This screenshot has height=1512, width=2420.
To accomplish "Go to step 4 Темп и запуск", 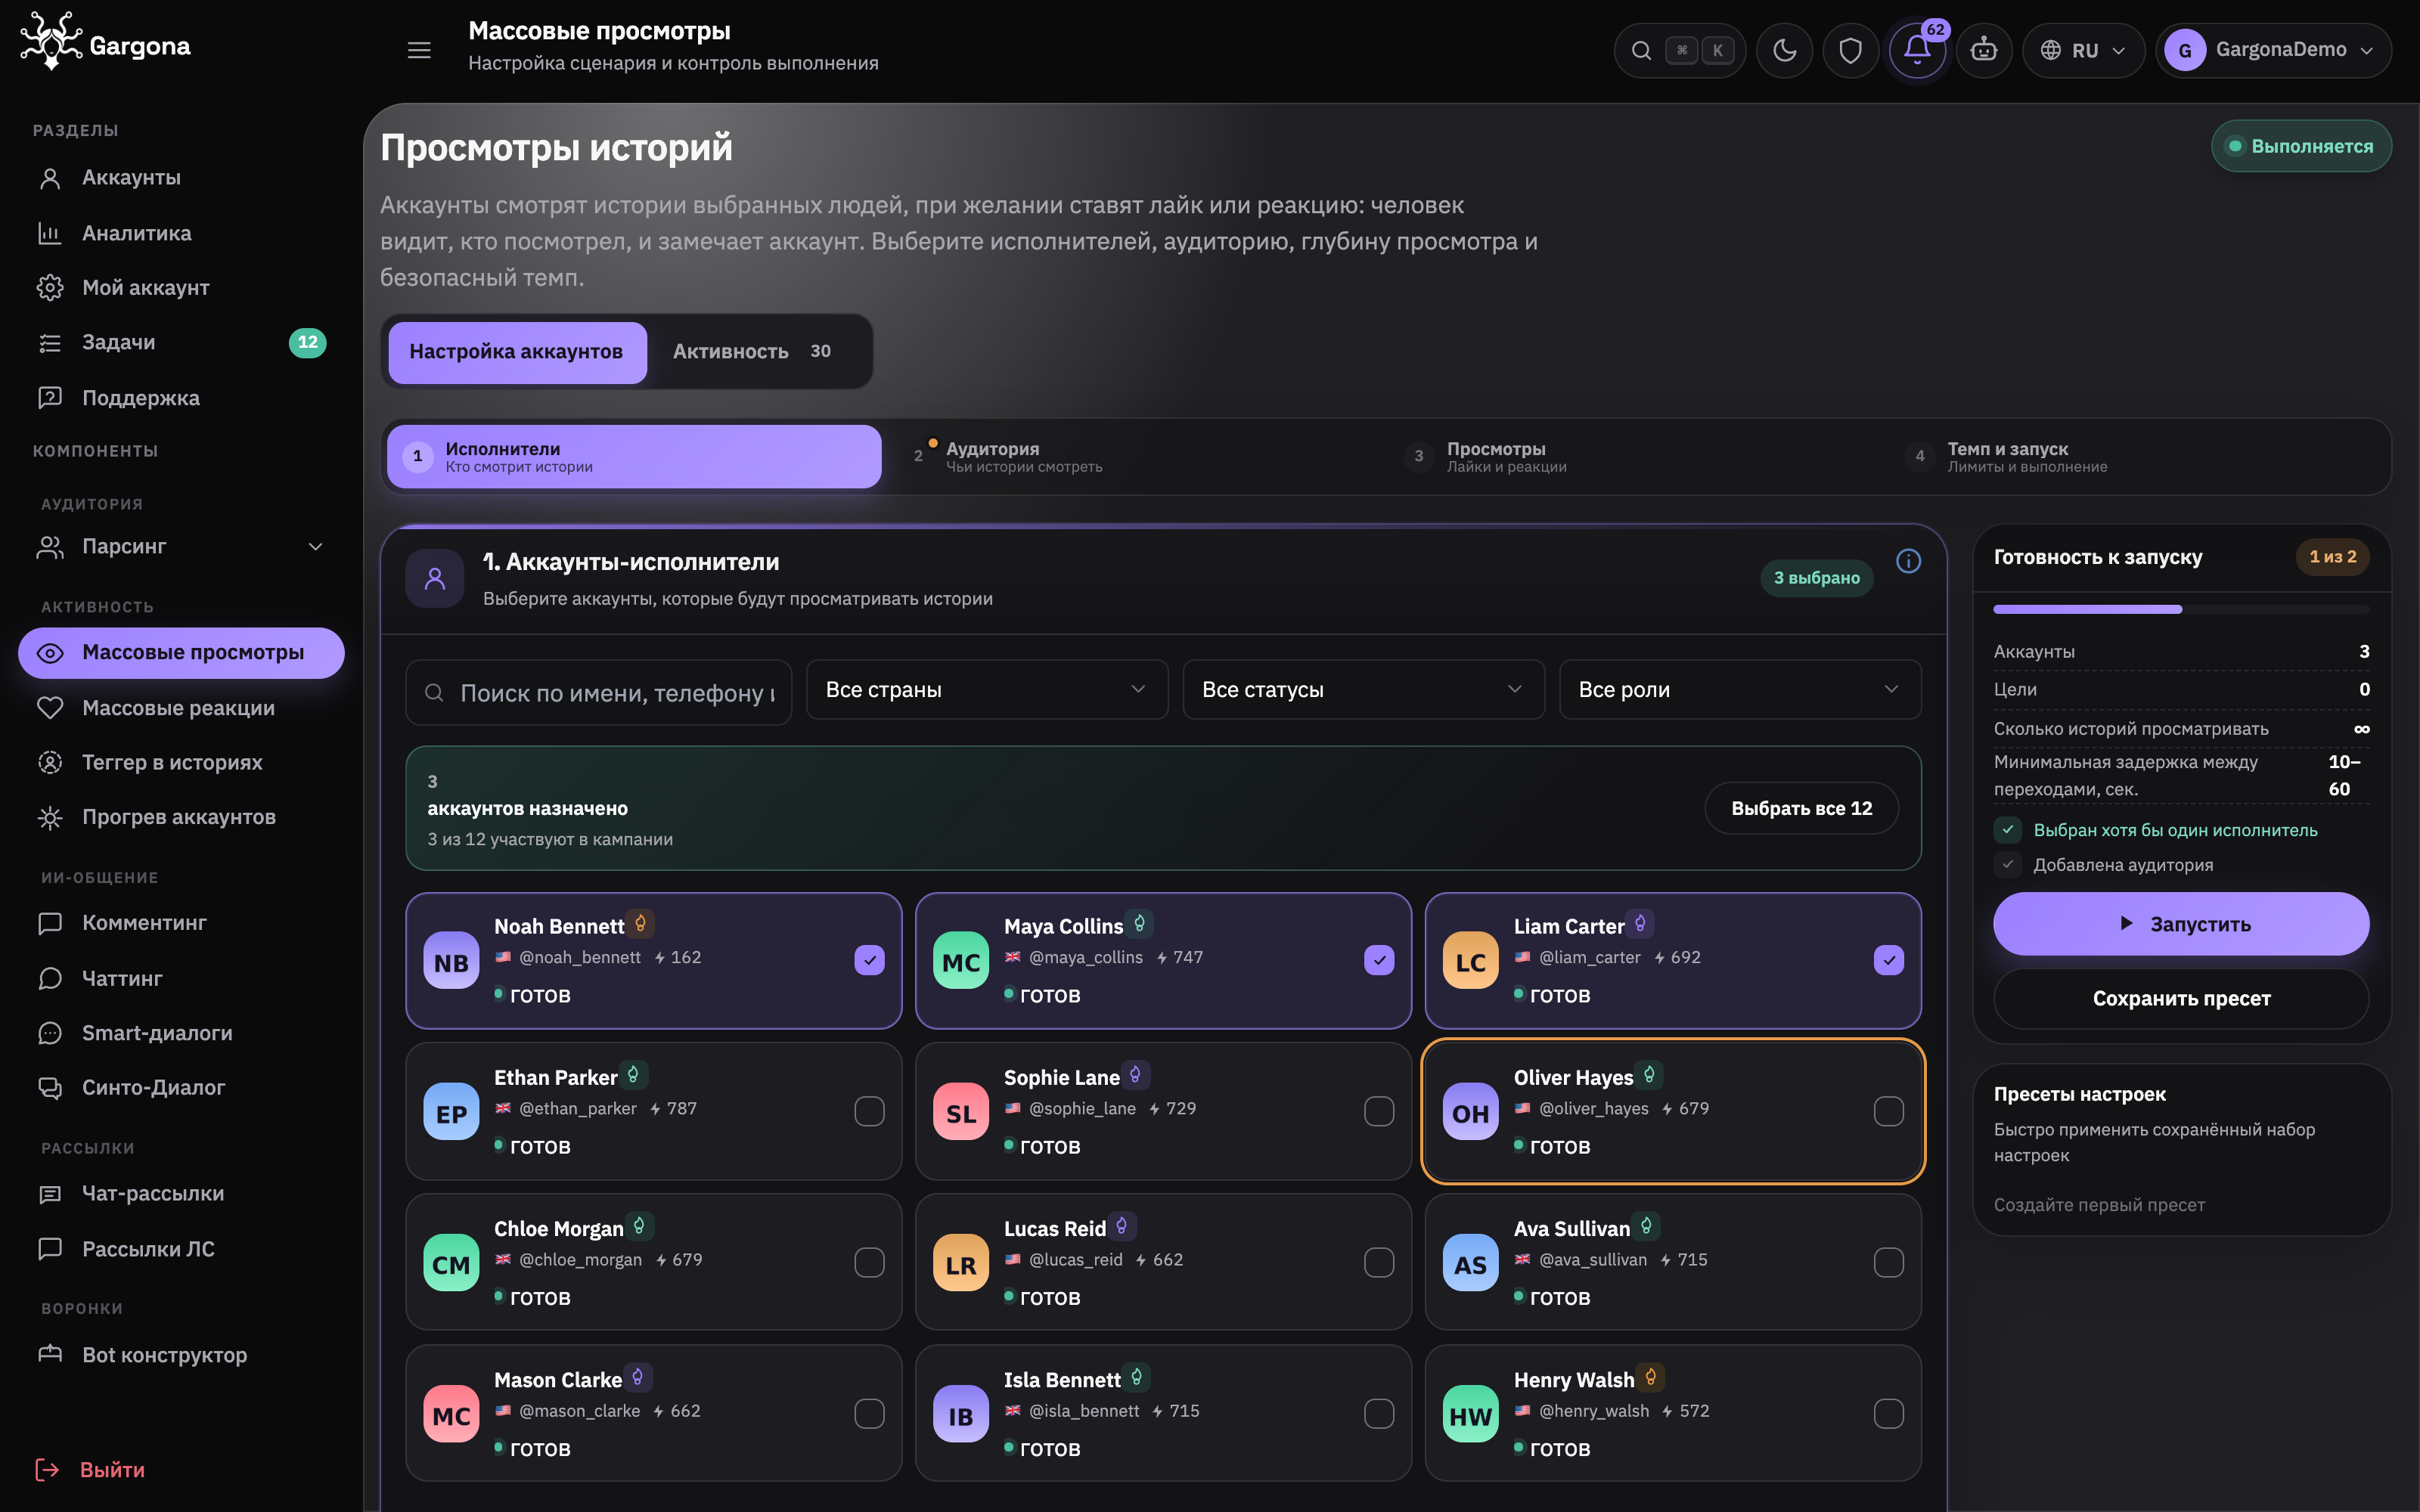I will pos(2137,457).
